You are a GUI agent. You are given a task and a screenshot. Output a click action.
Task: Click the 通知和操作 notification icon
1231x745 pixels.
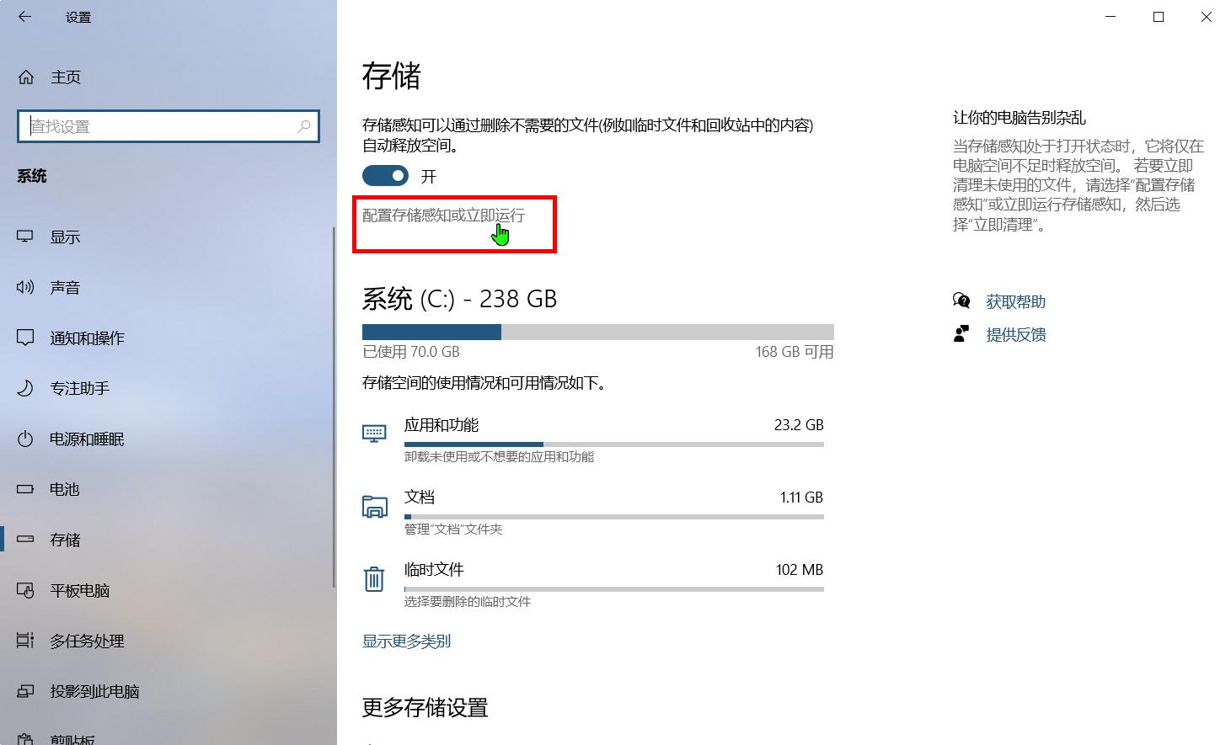tap(25, 338)
